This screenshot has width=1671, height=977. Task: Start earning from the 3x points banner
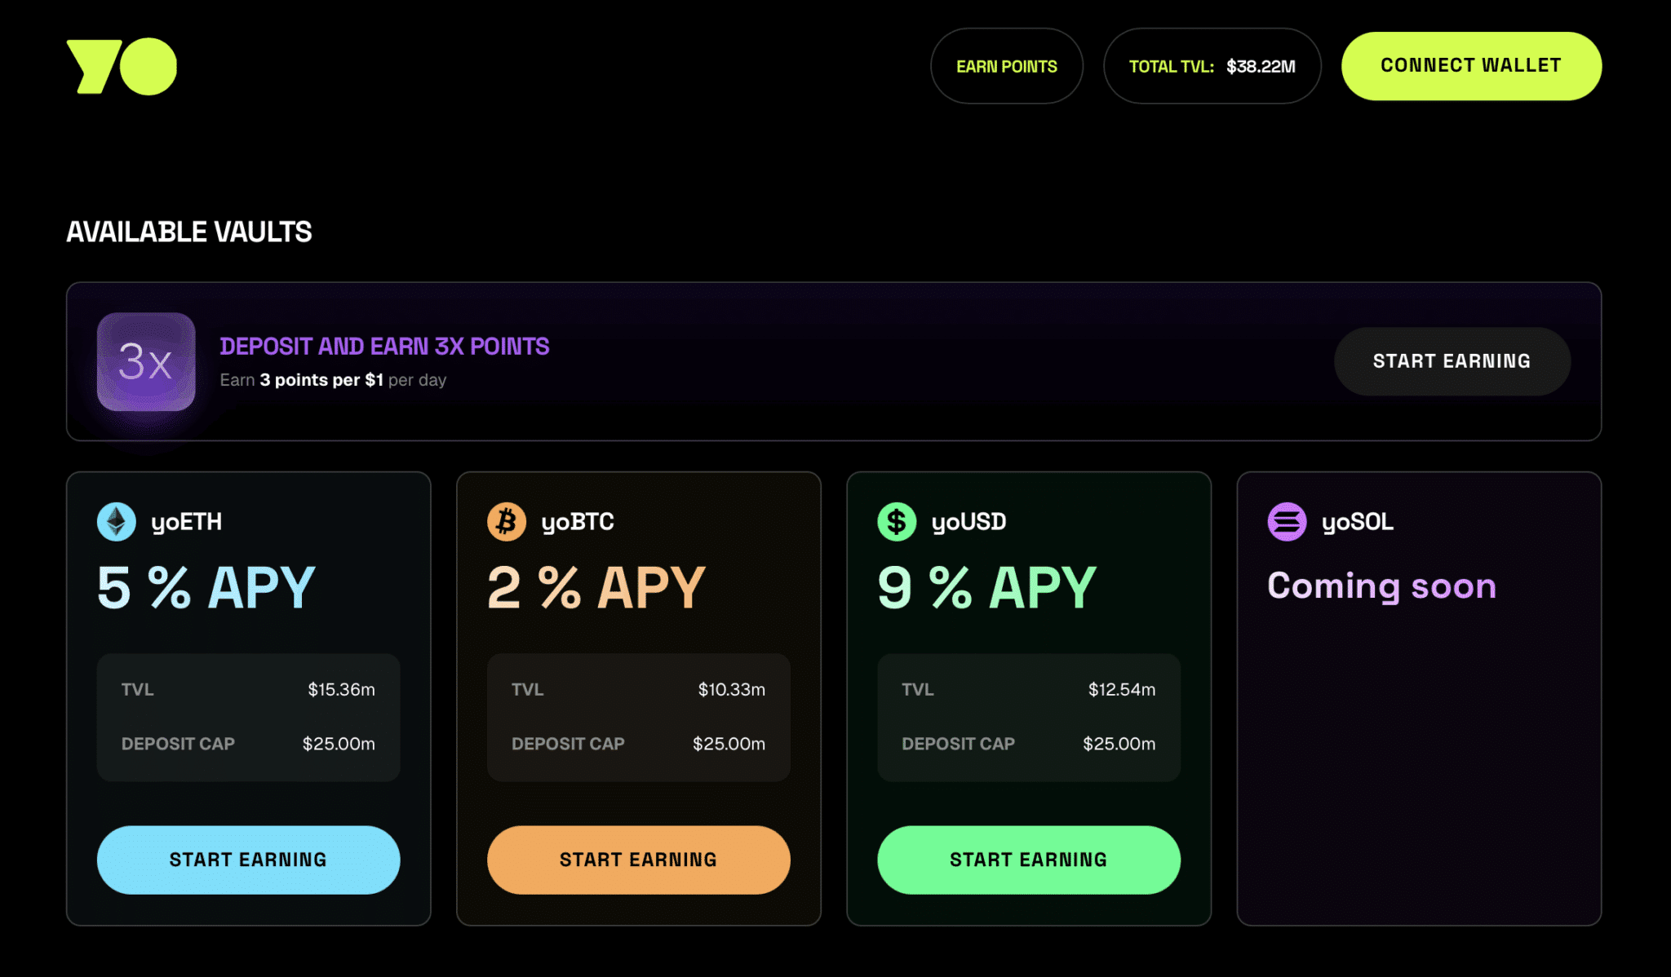[1452, 361]
